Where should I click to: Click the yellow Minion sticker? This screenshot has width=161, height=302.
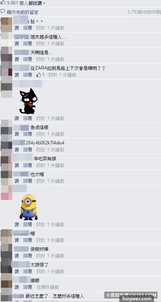tap(29, 207)
